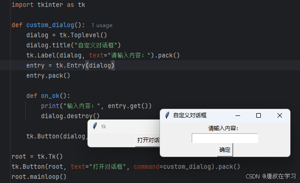The image size is (300, 183).
Task: Click the tk.Label code line
Action: (103, 55)
